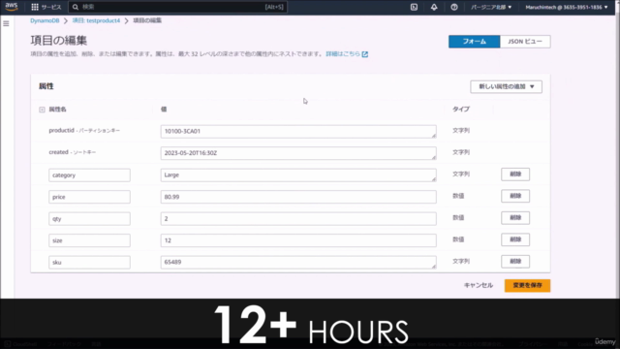Delete the qty attribute
Image resolution: width=620 pixels, height=349 pixels.
coord(515,217)
